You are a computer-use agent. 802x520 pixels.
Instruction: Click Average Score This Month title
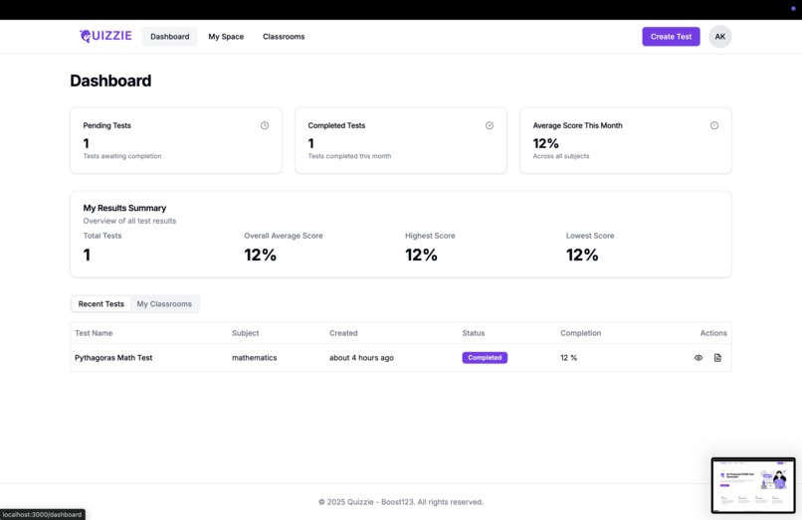(x=577, y=125)
